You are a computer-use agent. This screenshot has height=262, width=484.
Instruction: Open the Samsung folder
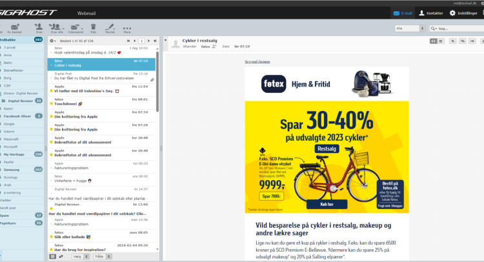point(21,170)
